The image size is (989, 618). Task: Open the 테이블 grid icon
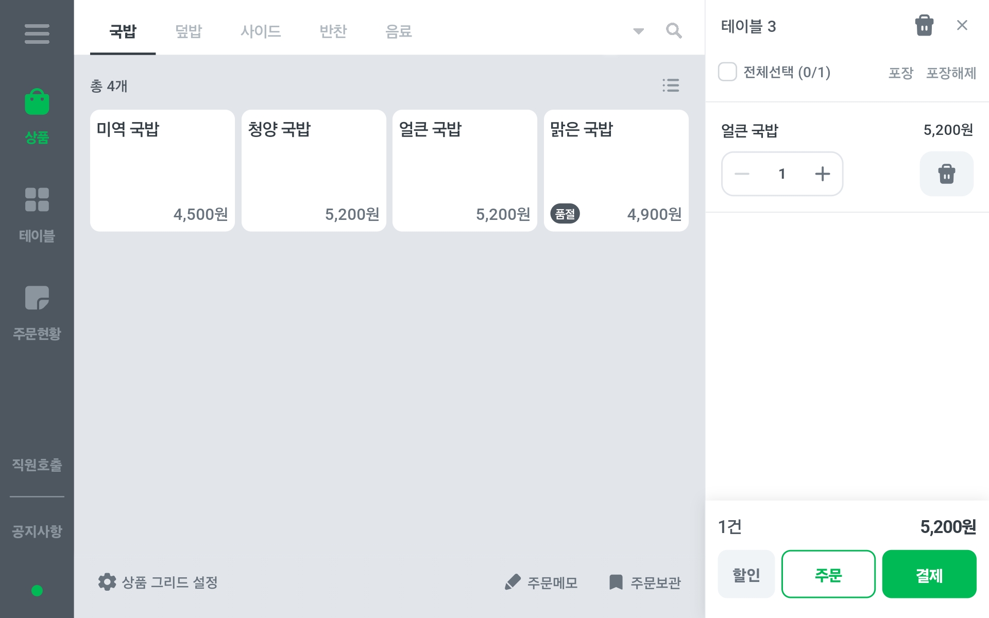(x=37, y=199)
